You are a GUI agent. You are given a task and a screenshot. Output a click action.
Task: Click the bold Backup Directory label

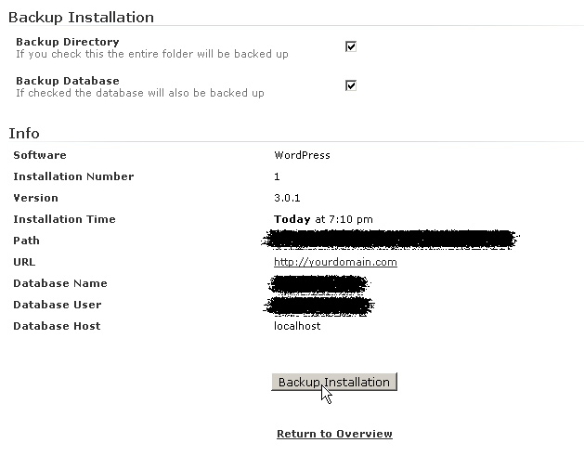[67, 42]
